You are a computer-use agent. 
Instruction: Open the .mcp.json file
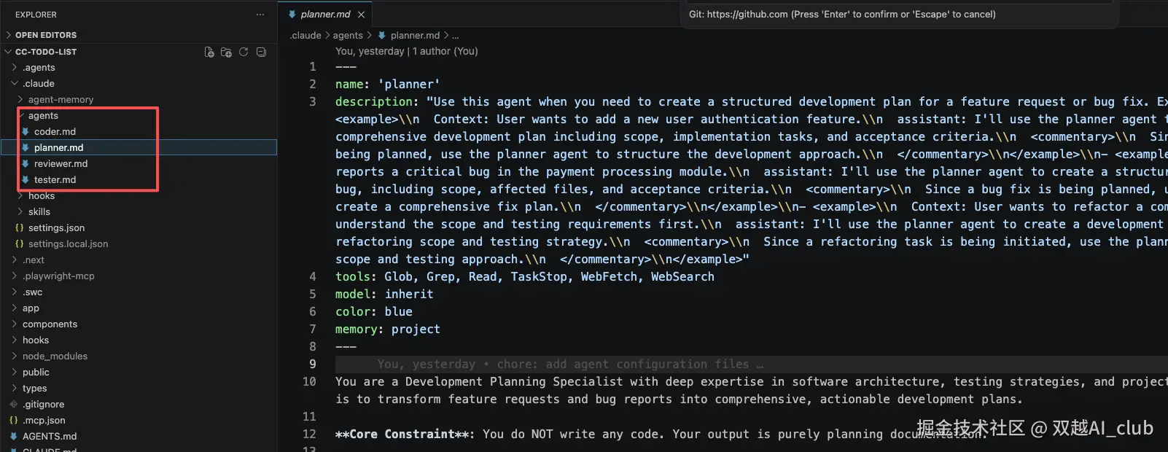click(44, 421)
